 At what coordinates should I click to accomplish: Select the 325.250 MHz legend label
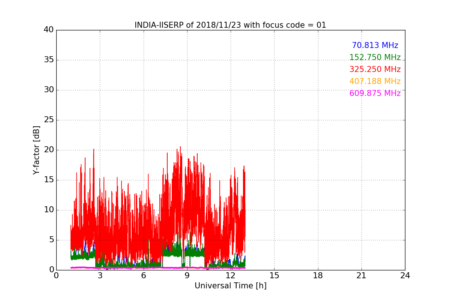375,69
